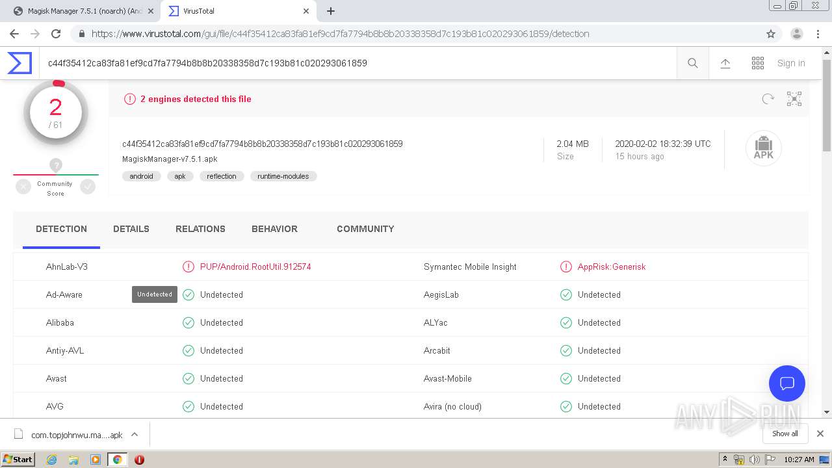The image size is (832, 468).
Task: Click the apk tag
Action: tap(180, 176)
